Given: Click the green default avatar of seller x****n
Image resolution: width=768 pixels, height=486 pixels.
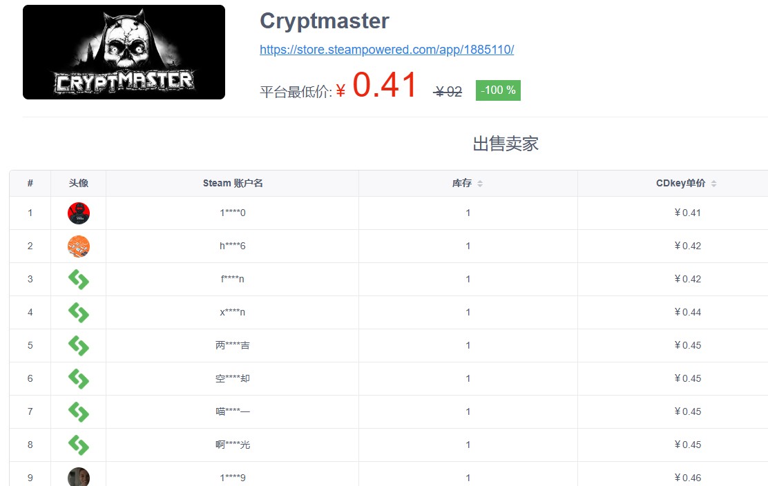Looking at the screenshot, I should pyautogui.click(x=79, y=313).
